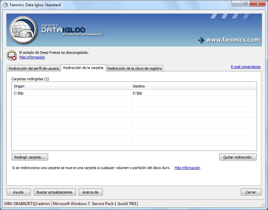Screen dimensions: 268x210
Task: Click the Cerrar button
Action: [251, 192]
